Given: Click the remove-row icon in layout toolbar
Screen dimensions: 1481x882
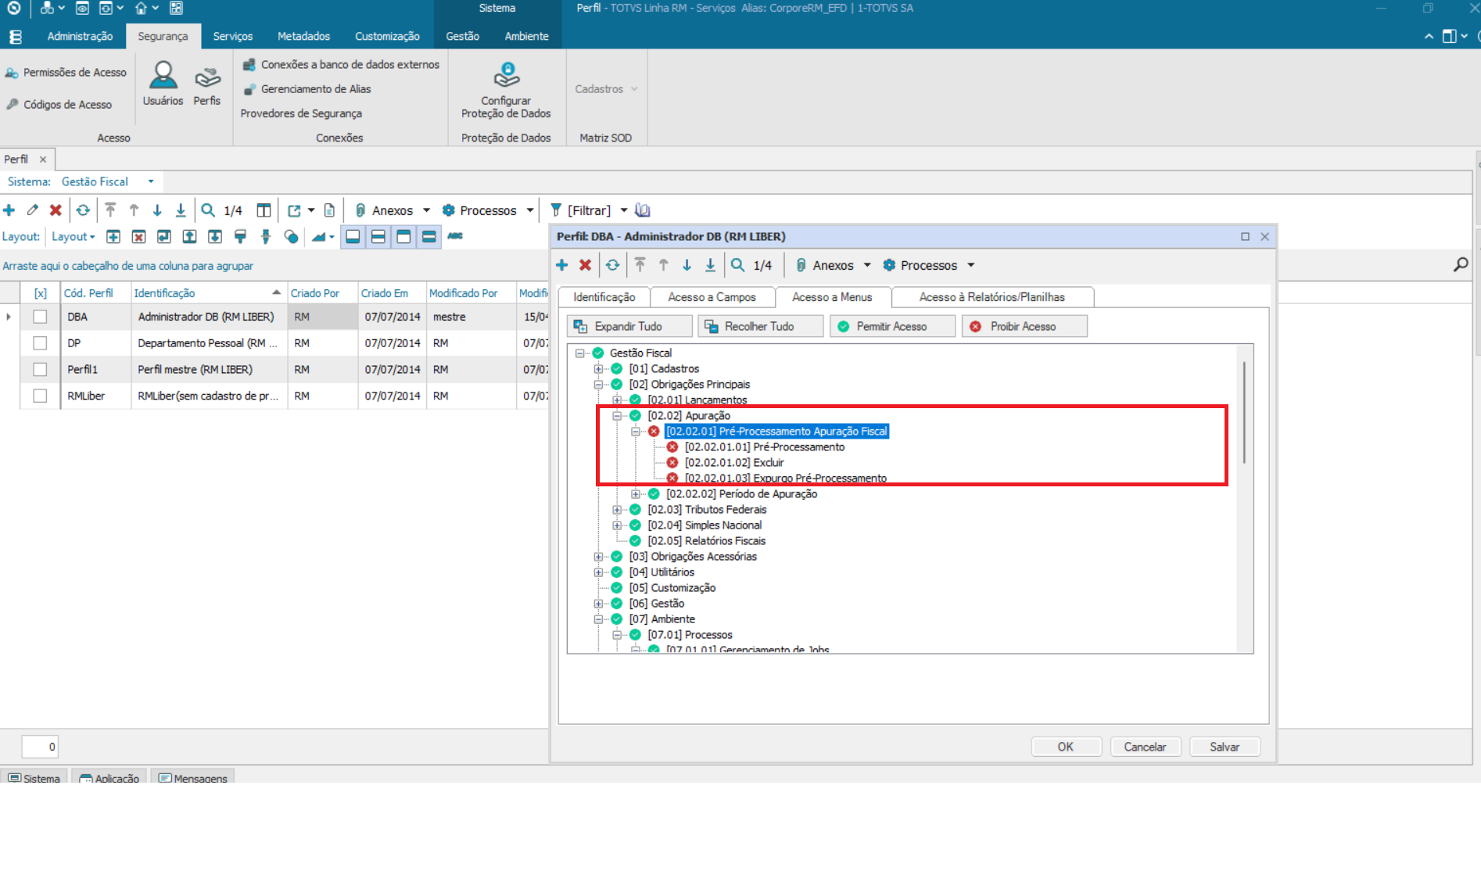Looking at the screenshot, I should click(x=138, y=237).
